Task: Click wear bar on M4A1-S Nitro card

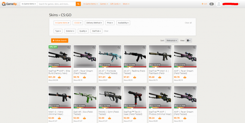Action: click(60, 108)
